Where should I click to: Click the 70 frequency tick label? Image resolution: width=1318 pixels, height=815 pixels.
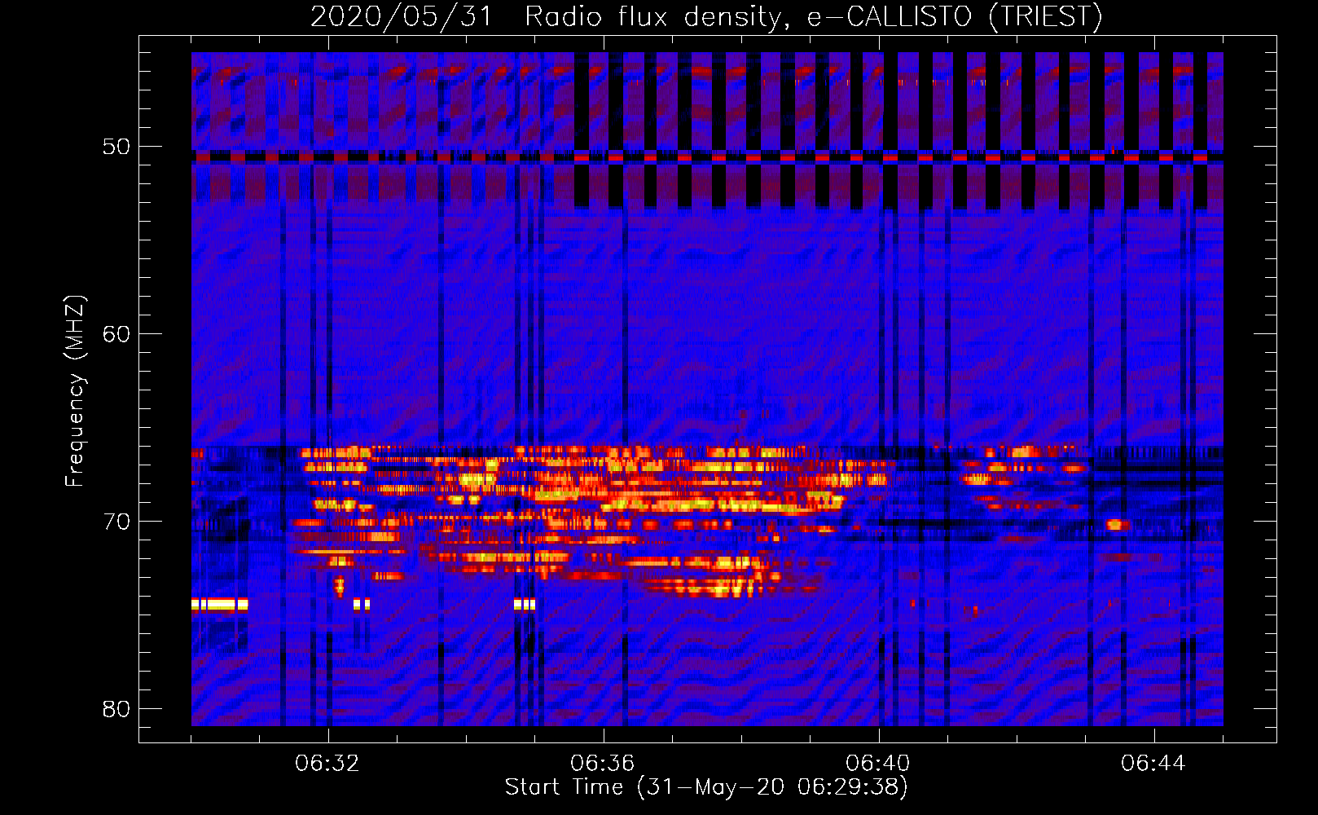click(x=116, y=522)
